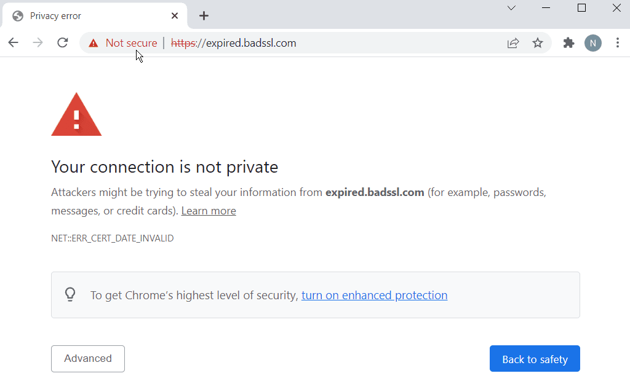Image resolution: width=630 pixels, height=384 pixels.
Task: Click the red Not secure warning indicator
Action: coord(123,43)
